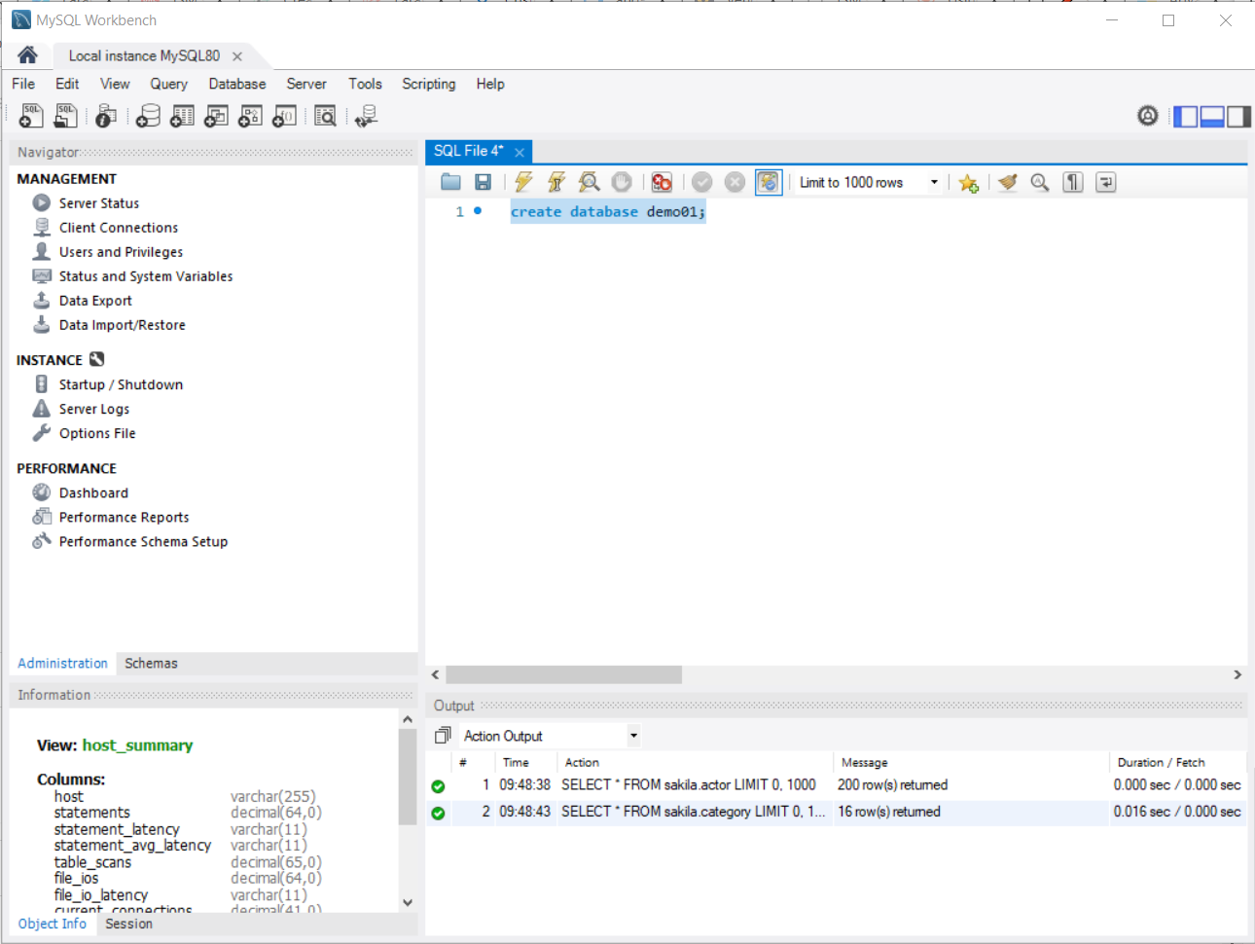This screenshot has height=944, width=1255.
Task: Switch to the Schemas tab
Action: tap(151, 663)
